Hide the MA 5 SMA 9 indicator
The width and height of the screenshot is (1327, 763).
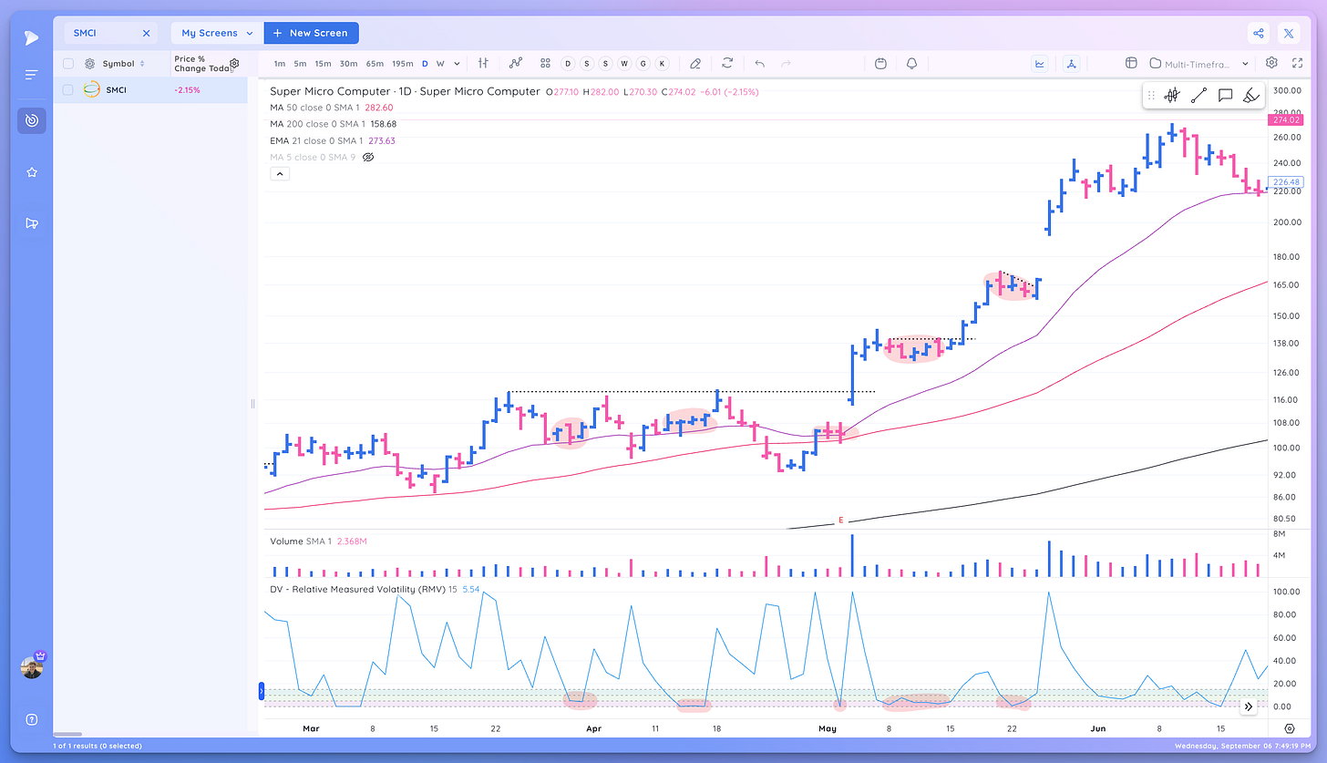coord(368,157)
